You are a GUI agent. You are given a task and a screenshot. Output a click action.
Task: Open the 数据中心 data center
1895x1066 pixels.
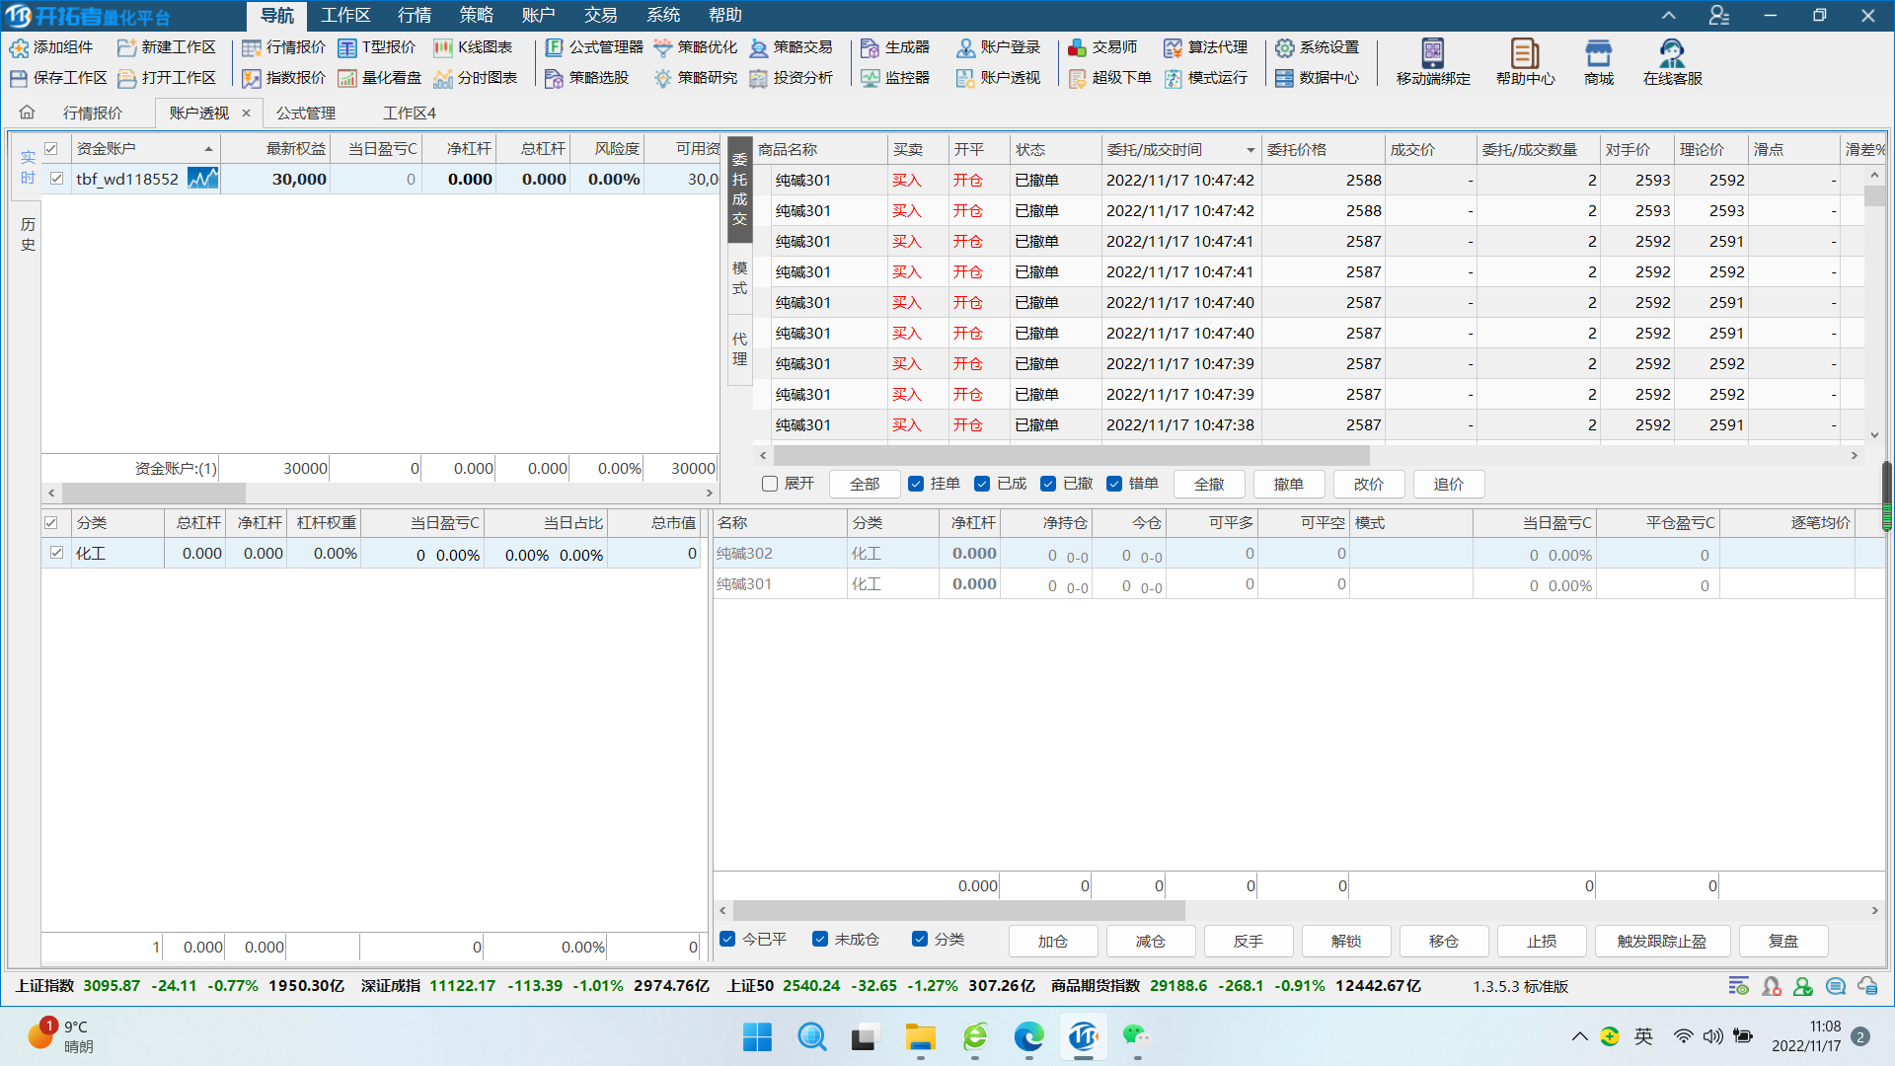click(1318, 78)
